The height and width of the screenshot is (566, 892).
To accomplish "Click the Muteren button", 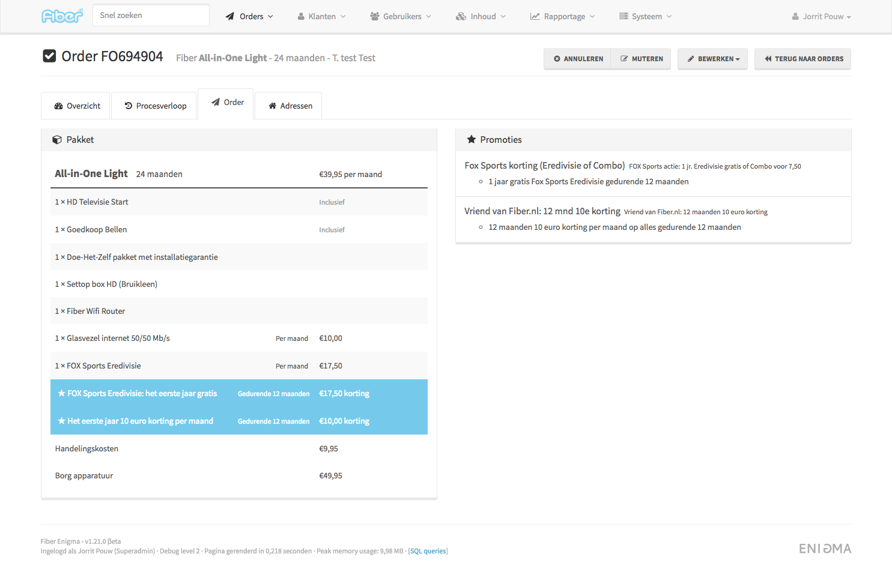I will coord(642,59).
